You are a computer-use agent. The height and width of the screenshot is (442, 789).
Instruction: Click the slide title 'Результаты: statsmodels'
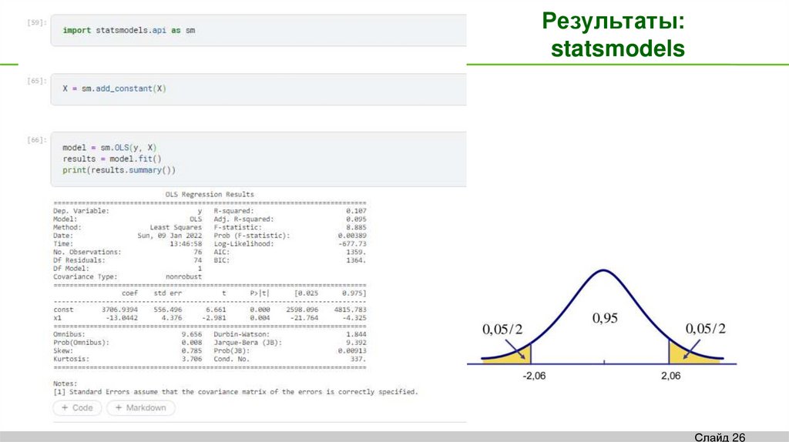(614, 35)
